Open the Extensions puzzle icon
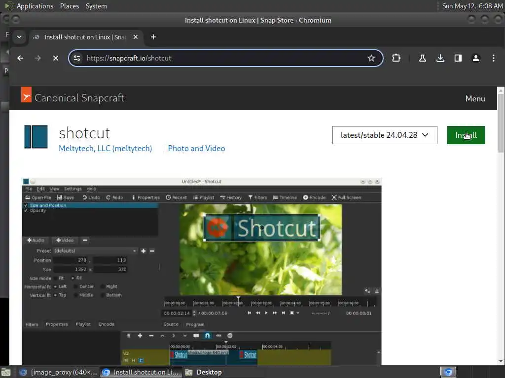 pyautogui.click(x=396, y=58)
